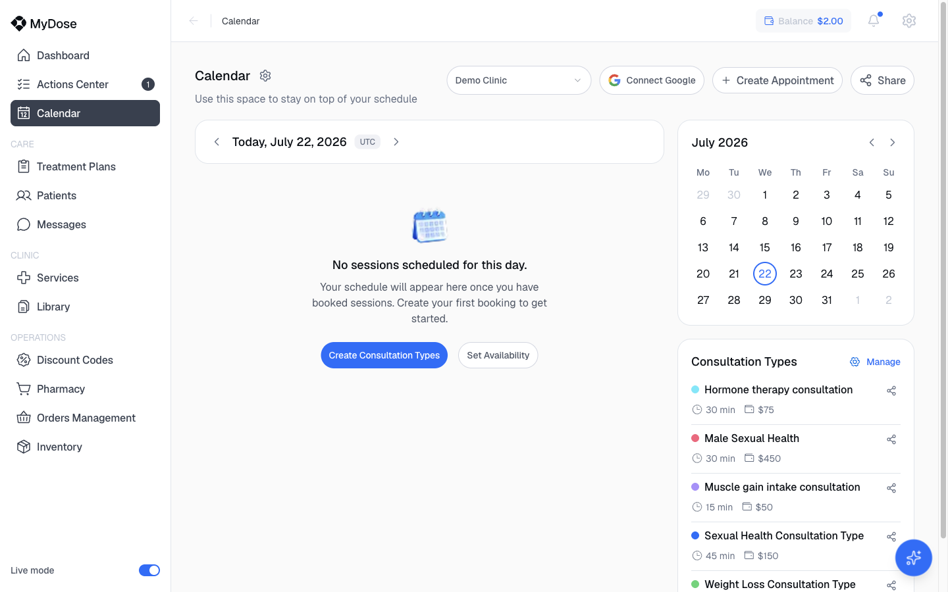The height and width of the screenshot is (592, 948).
Task: Open the Dashboard page
Action: pyautogui.click(x=85, y=55)
